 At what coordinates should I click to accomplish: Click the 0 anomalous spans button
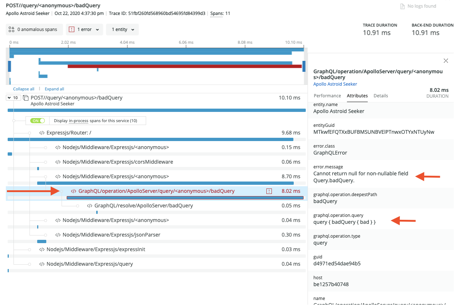coord(34,30)
